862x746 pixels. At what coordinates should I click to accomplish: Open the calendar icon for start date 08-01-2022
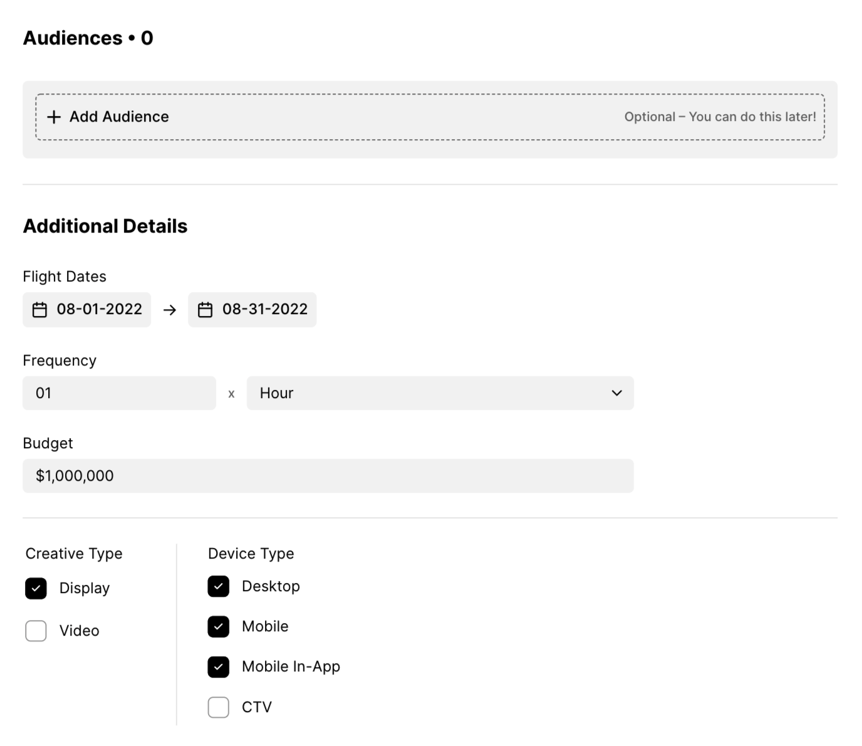click(x=39, y=310)
